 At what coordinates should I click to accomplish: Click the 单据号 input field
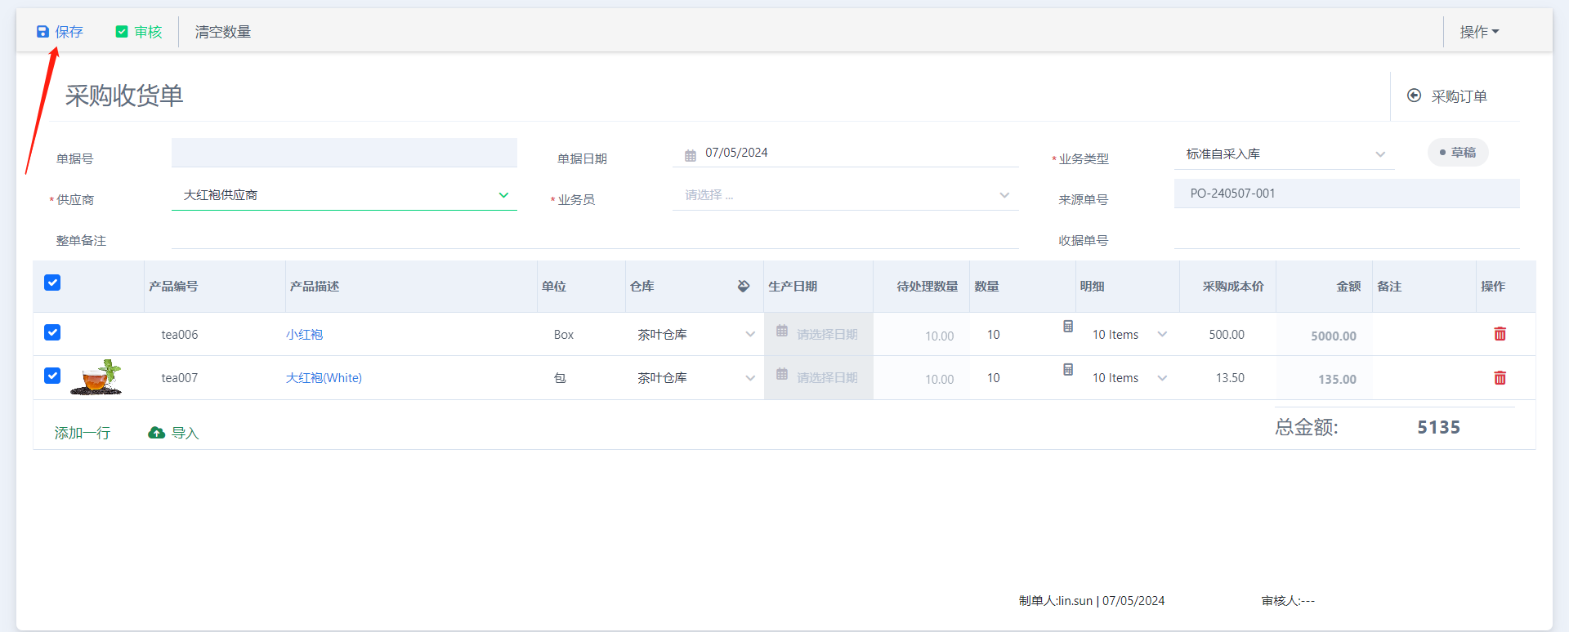click(x=344, y=153)
